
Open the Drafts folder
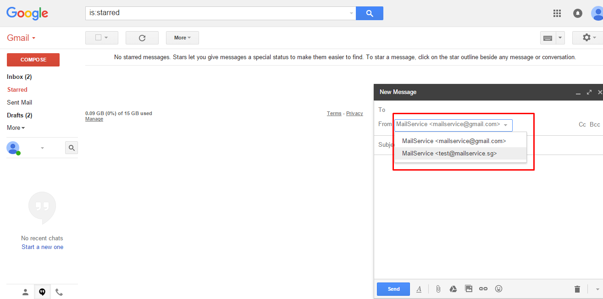point(20,116)
